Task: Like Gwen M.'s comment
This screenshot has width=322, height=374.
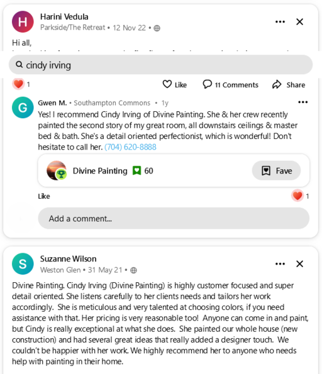Action: tap(44, 196)
